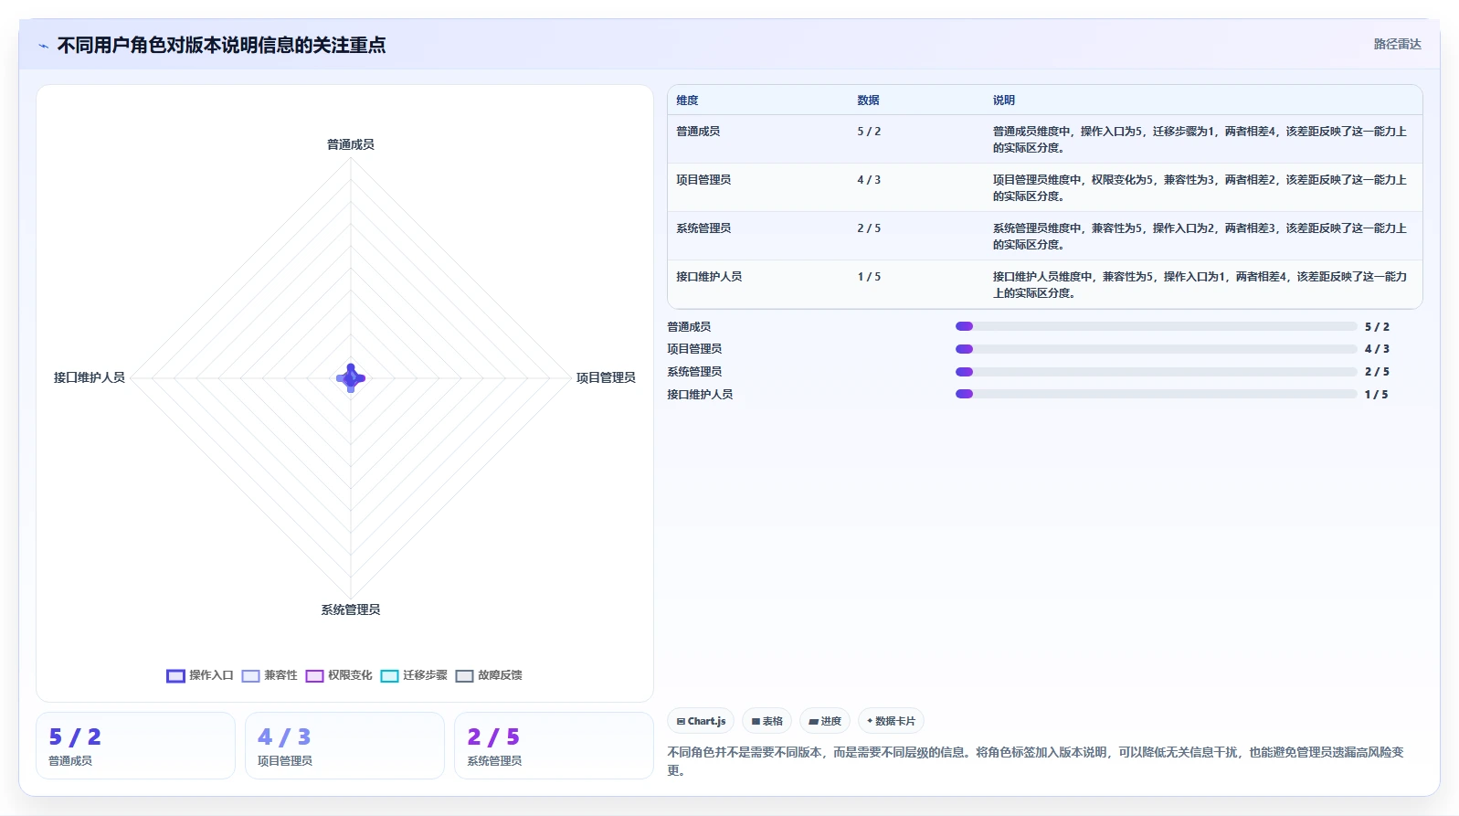
Task: Click the 接口维护人员 label in the progress list
Action: pos(700,395)
